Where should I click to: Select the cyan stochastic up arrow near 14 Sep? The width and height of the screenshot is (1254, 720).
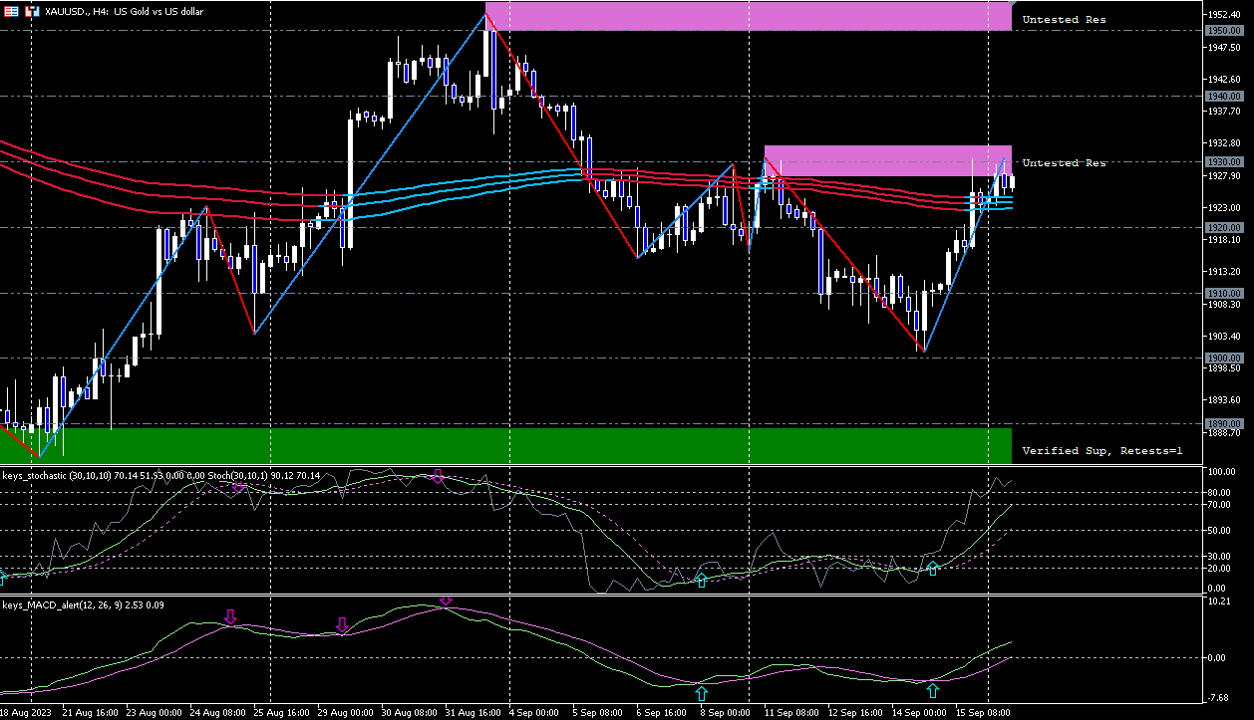[x=933, y=568]
